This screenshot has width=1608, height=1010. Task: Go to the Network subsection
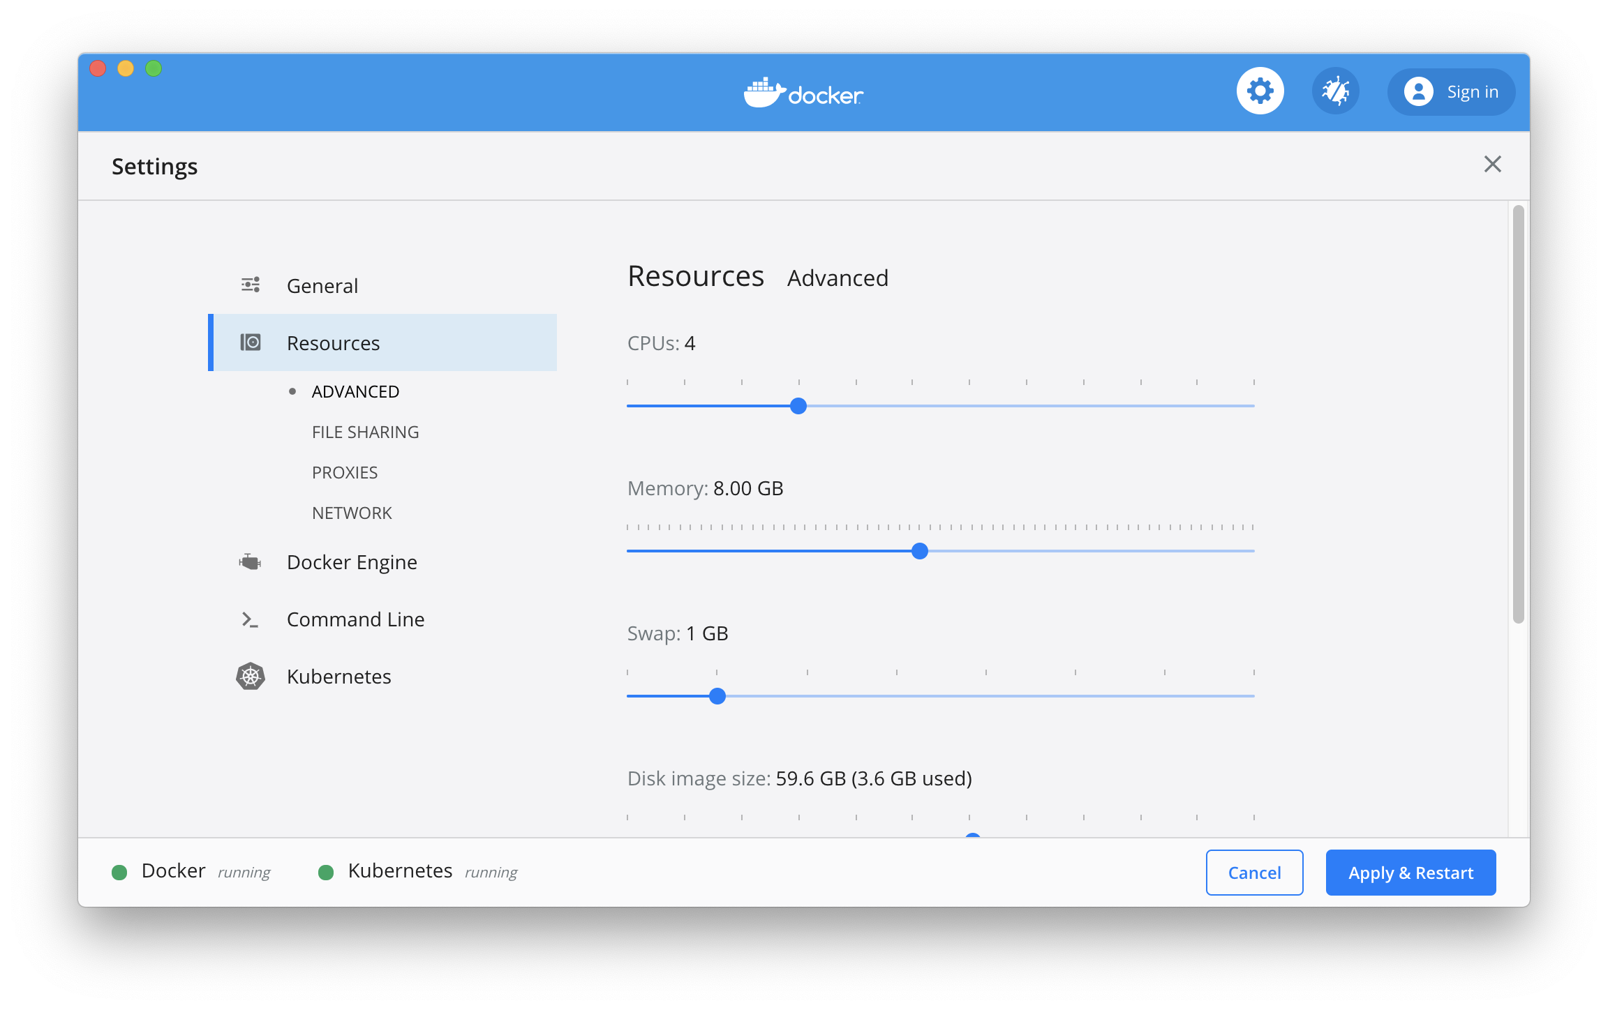click(352, 513)
